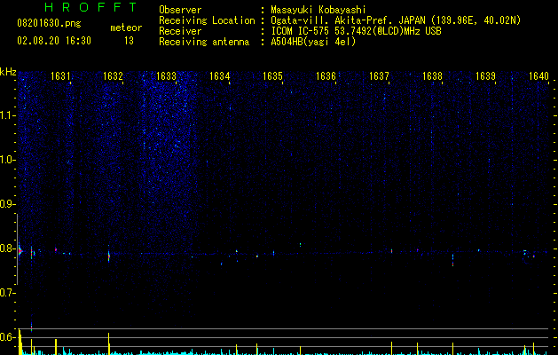Click the meteor label
The width and height of the screenshot is (558, 355).
[x=126, y=28]
